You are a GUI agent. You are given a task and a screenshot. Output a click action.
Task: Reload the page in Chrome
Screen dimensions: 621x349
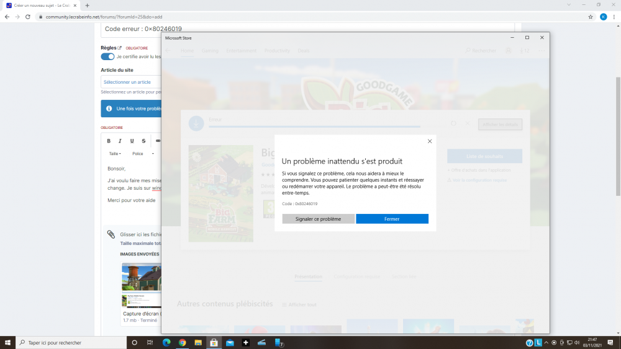click(28, 17)
